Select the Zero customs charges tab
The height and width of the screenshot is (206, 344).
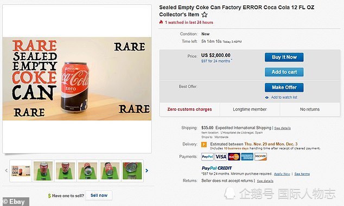(190, 110)
